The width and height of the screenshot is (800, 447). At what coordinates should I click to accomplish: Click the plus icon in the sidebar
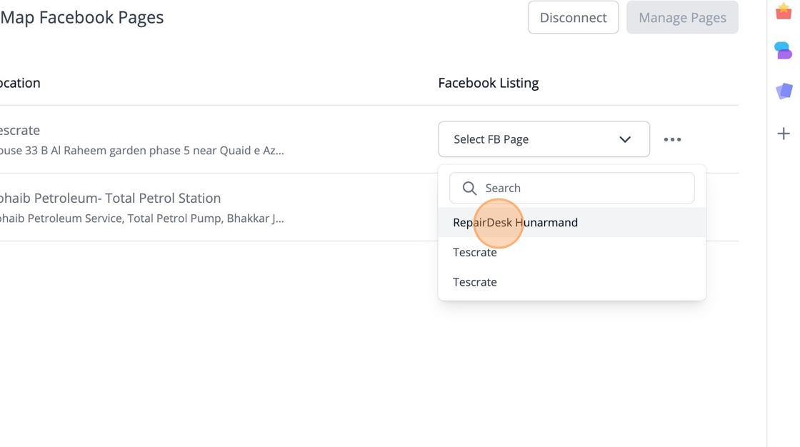tap(784, 134)
